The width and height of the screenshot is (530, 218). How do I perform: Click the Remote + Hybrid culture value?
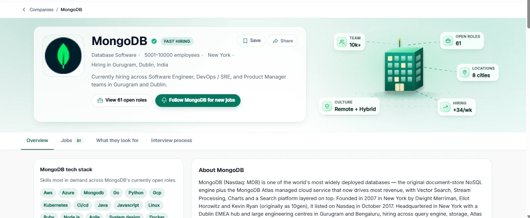tap(355, 109)
